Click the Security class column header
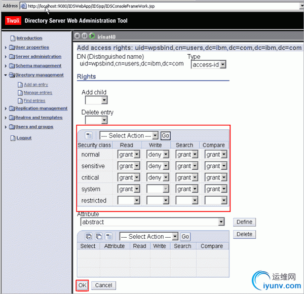The width and height of the screenshot is (304, 294). tap(94, 145)
